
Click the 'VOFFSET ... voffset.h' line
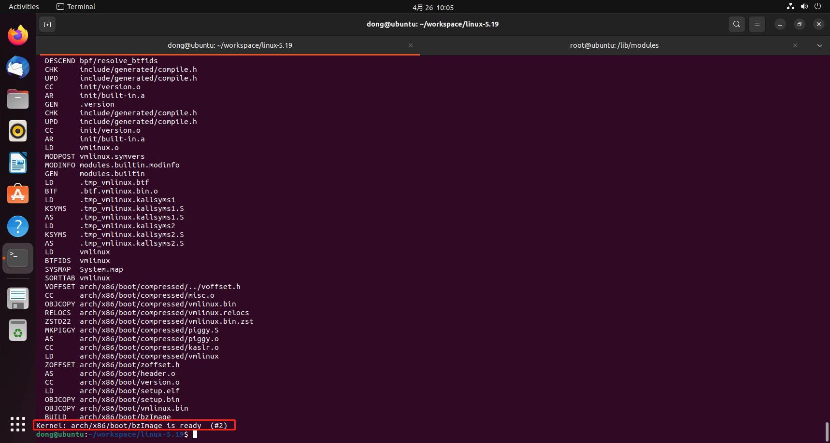143,287
